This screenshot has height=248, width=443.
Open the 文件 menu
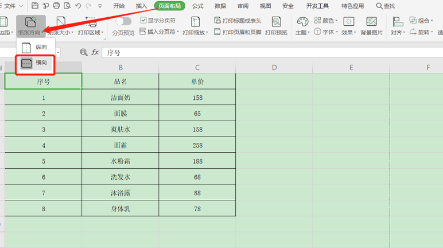tap(11, 6)
